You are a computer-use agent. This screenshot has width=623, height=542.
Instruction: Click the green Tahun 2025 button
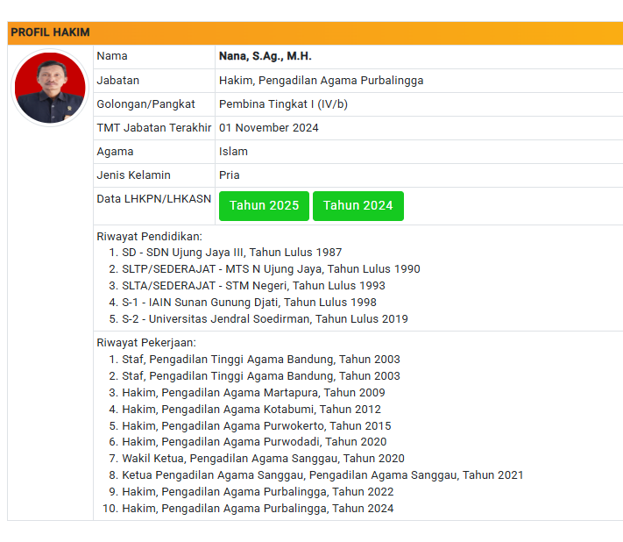[x=264, y=206]
